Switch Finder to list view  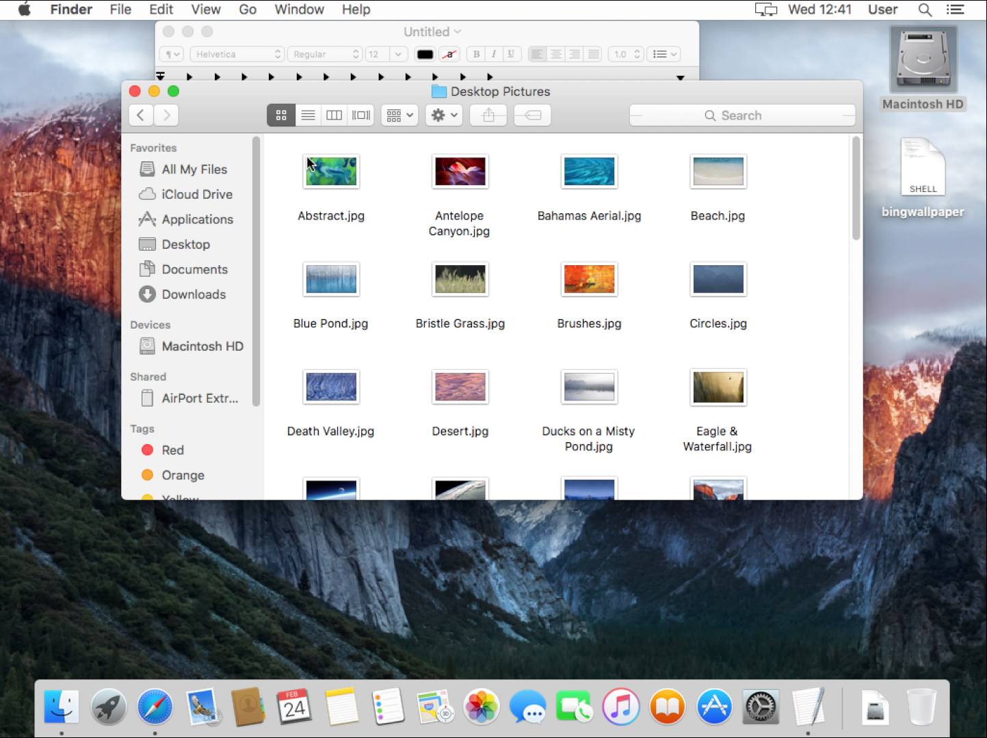307,115
